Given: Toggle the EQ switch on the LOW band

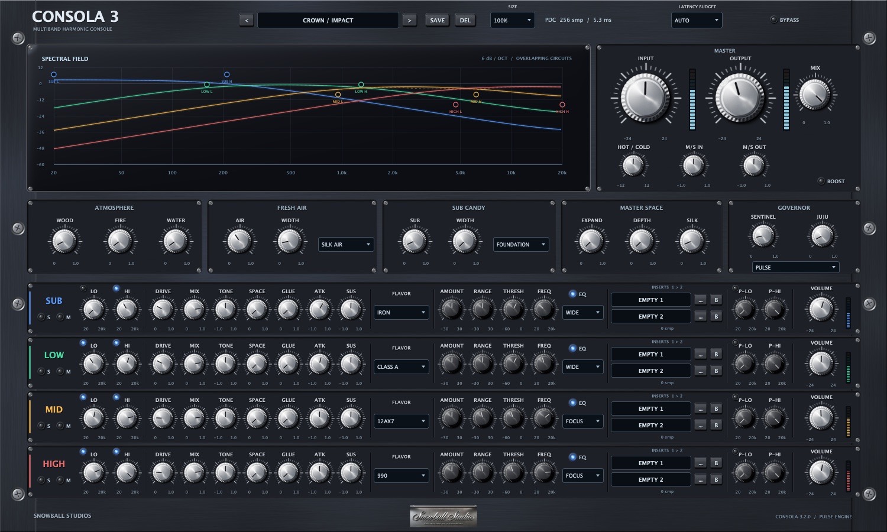Looking at the screenshot, I should (572, 348).
